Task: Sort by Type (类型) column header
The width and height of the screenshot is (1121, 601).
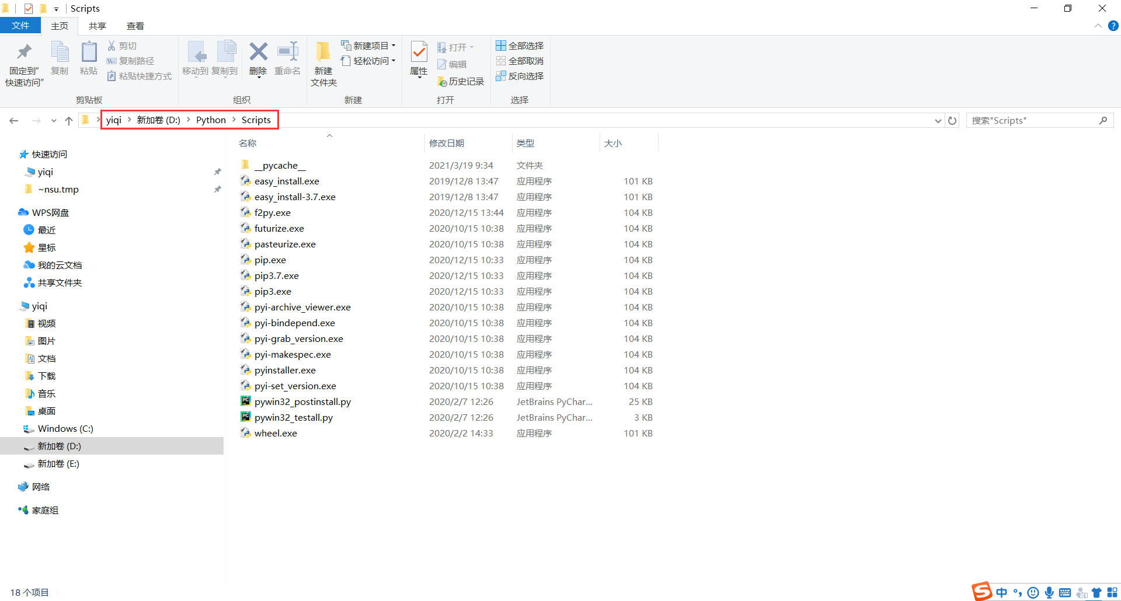Action: pos(525,143)
